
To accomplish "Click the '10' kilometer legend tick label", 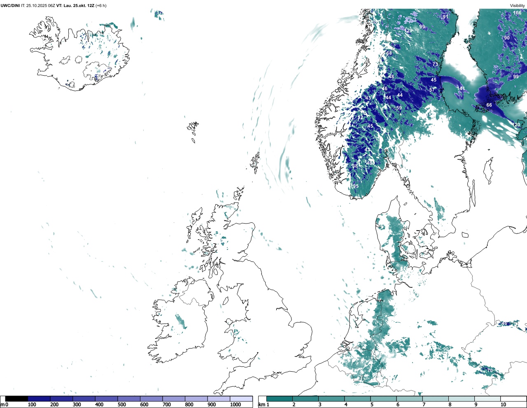I will pyautogui.click(x=503, y=405).
